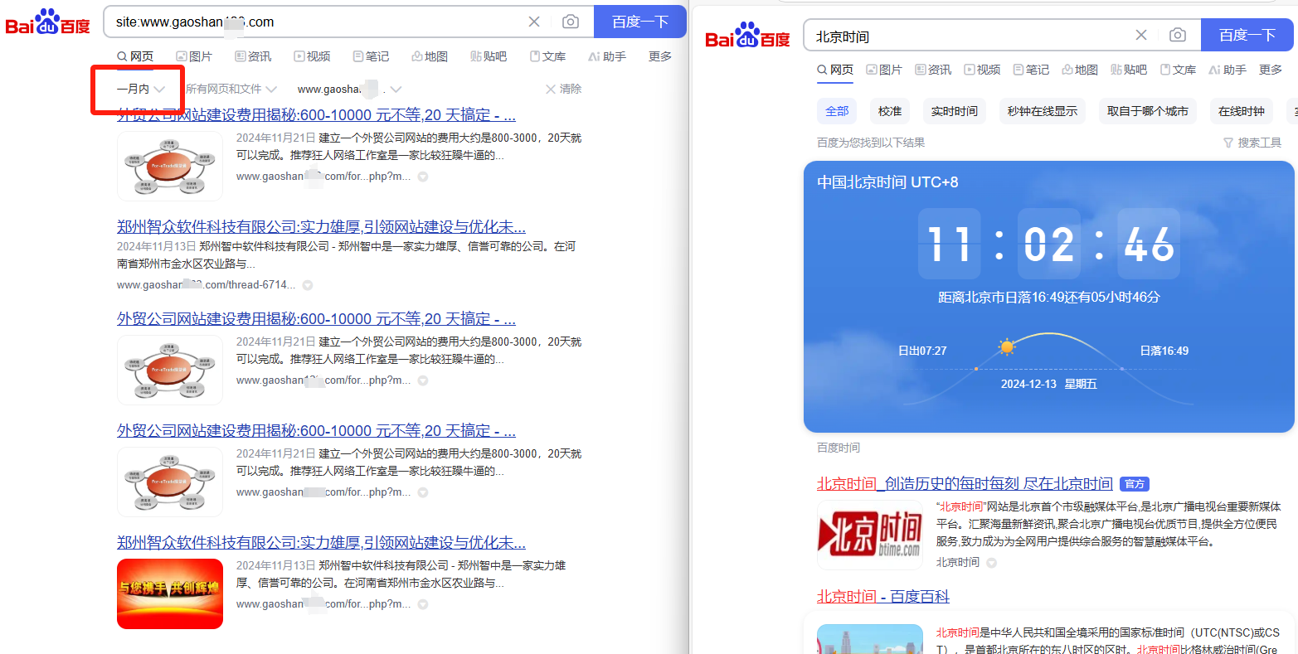This screenshot has width=1298, height=654.
Task: Click the 北京时间 btime.com logo thumbnail
Action: (x=870, y=535)
